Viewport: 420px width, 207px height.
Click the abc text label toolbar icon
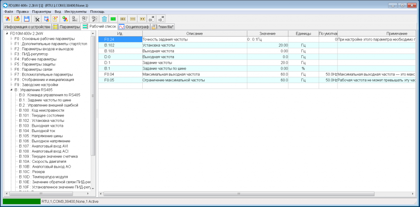click(74, 19)
